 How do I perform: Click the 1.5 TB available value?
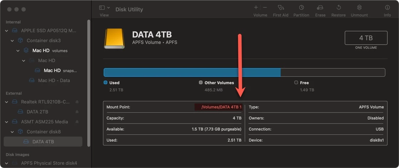coord(216,129)
